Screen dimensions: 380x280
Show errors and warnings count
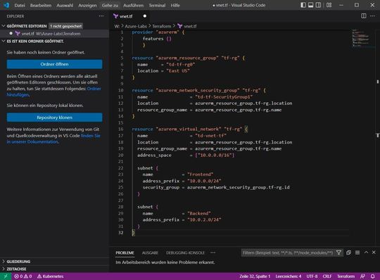click(23, 276)
